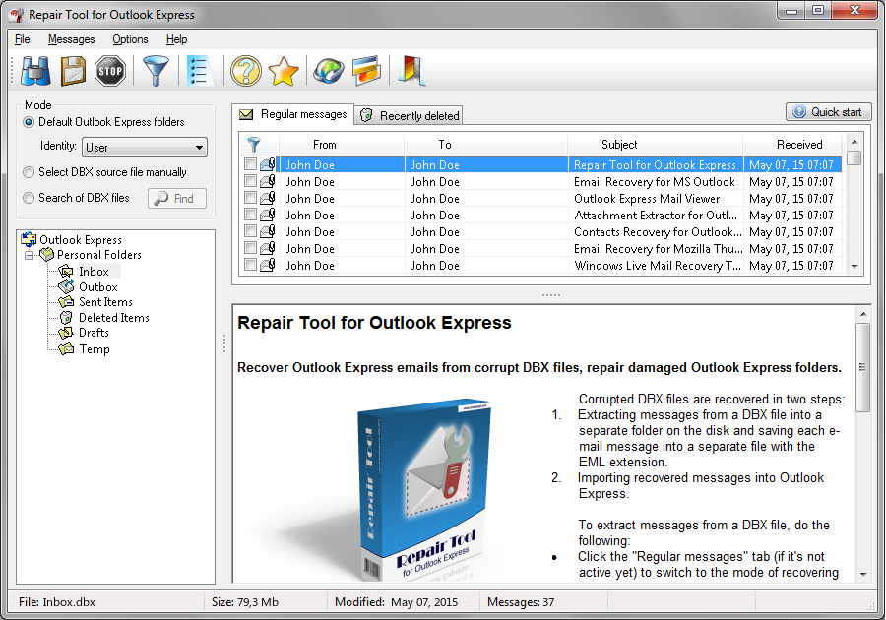Tick the Outlook Express Mail Viewer message checkbox
886x620 pixels.
pos(250,198)
